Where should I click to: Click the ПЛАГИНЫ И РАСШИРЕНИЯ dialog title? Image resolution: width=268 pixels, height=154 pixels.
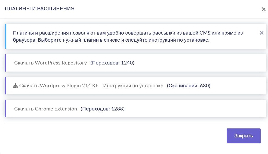tap(40, 8)
